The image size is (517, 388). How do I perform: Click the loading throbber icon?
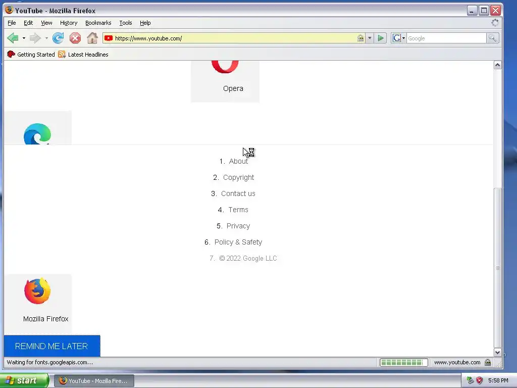495,23
